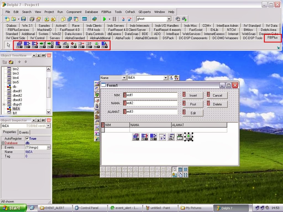This screenshot has width=283, height=212.
Task: Click the dbedt3 ALAMAT edit field
Action: click(x=150, y=112)
